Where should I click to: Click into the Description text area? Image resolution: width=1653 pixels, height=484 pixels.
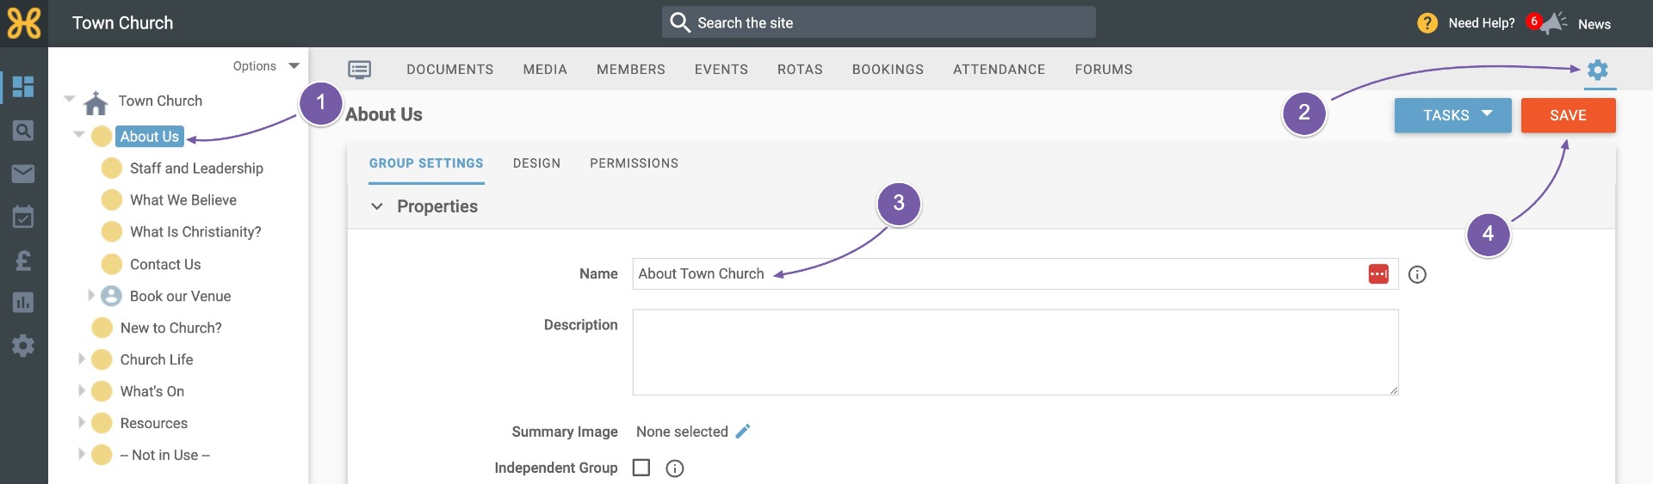tap(1015, 352)
